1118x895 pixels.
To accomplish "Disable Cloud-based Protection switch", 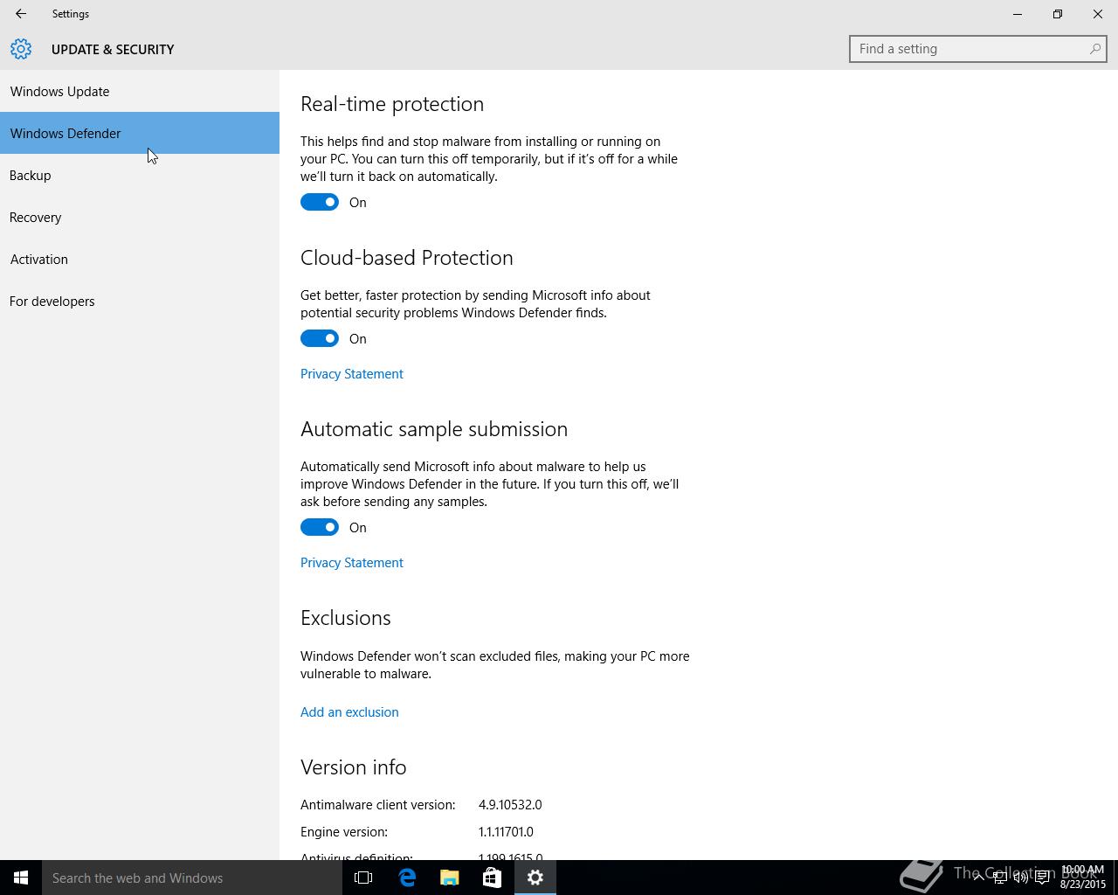I will (x=320, y=338).
